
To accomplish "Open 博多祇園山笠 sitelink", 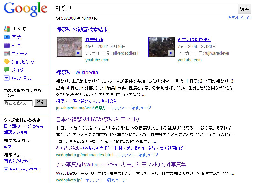I will 172,148.
